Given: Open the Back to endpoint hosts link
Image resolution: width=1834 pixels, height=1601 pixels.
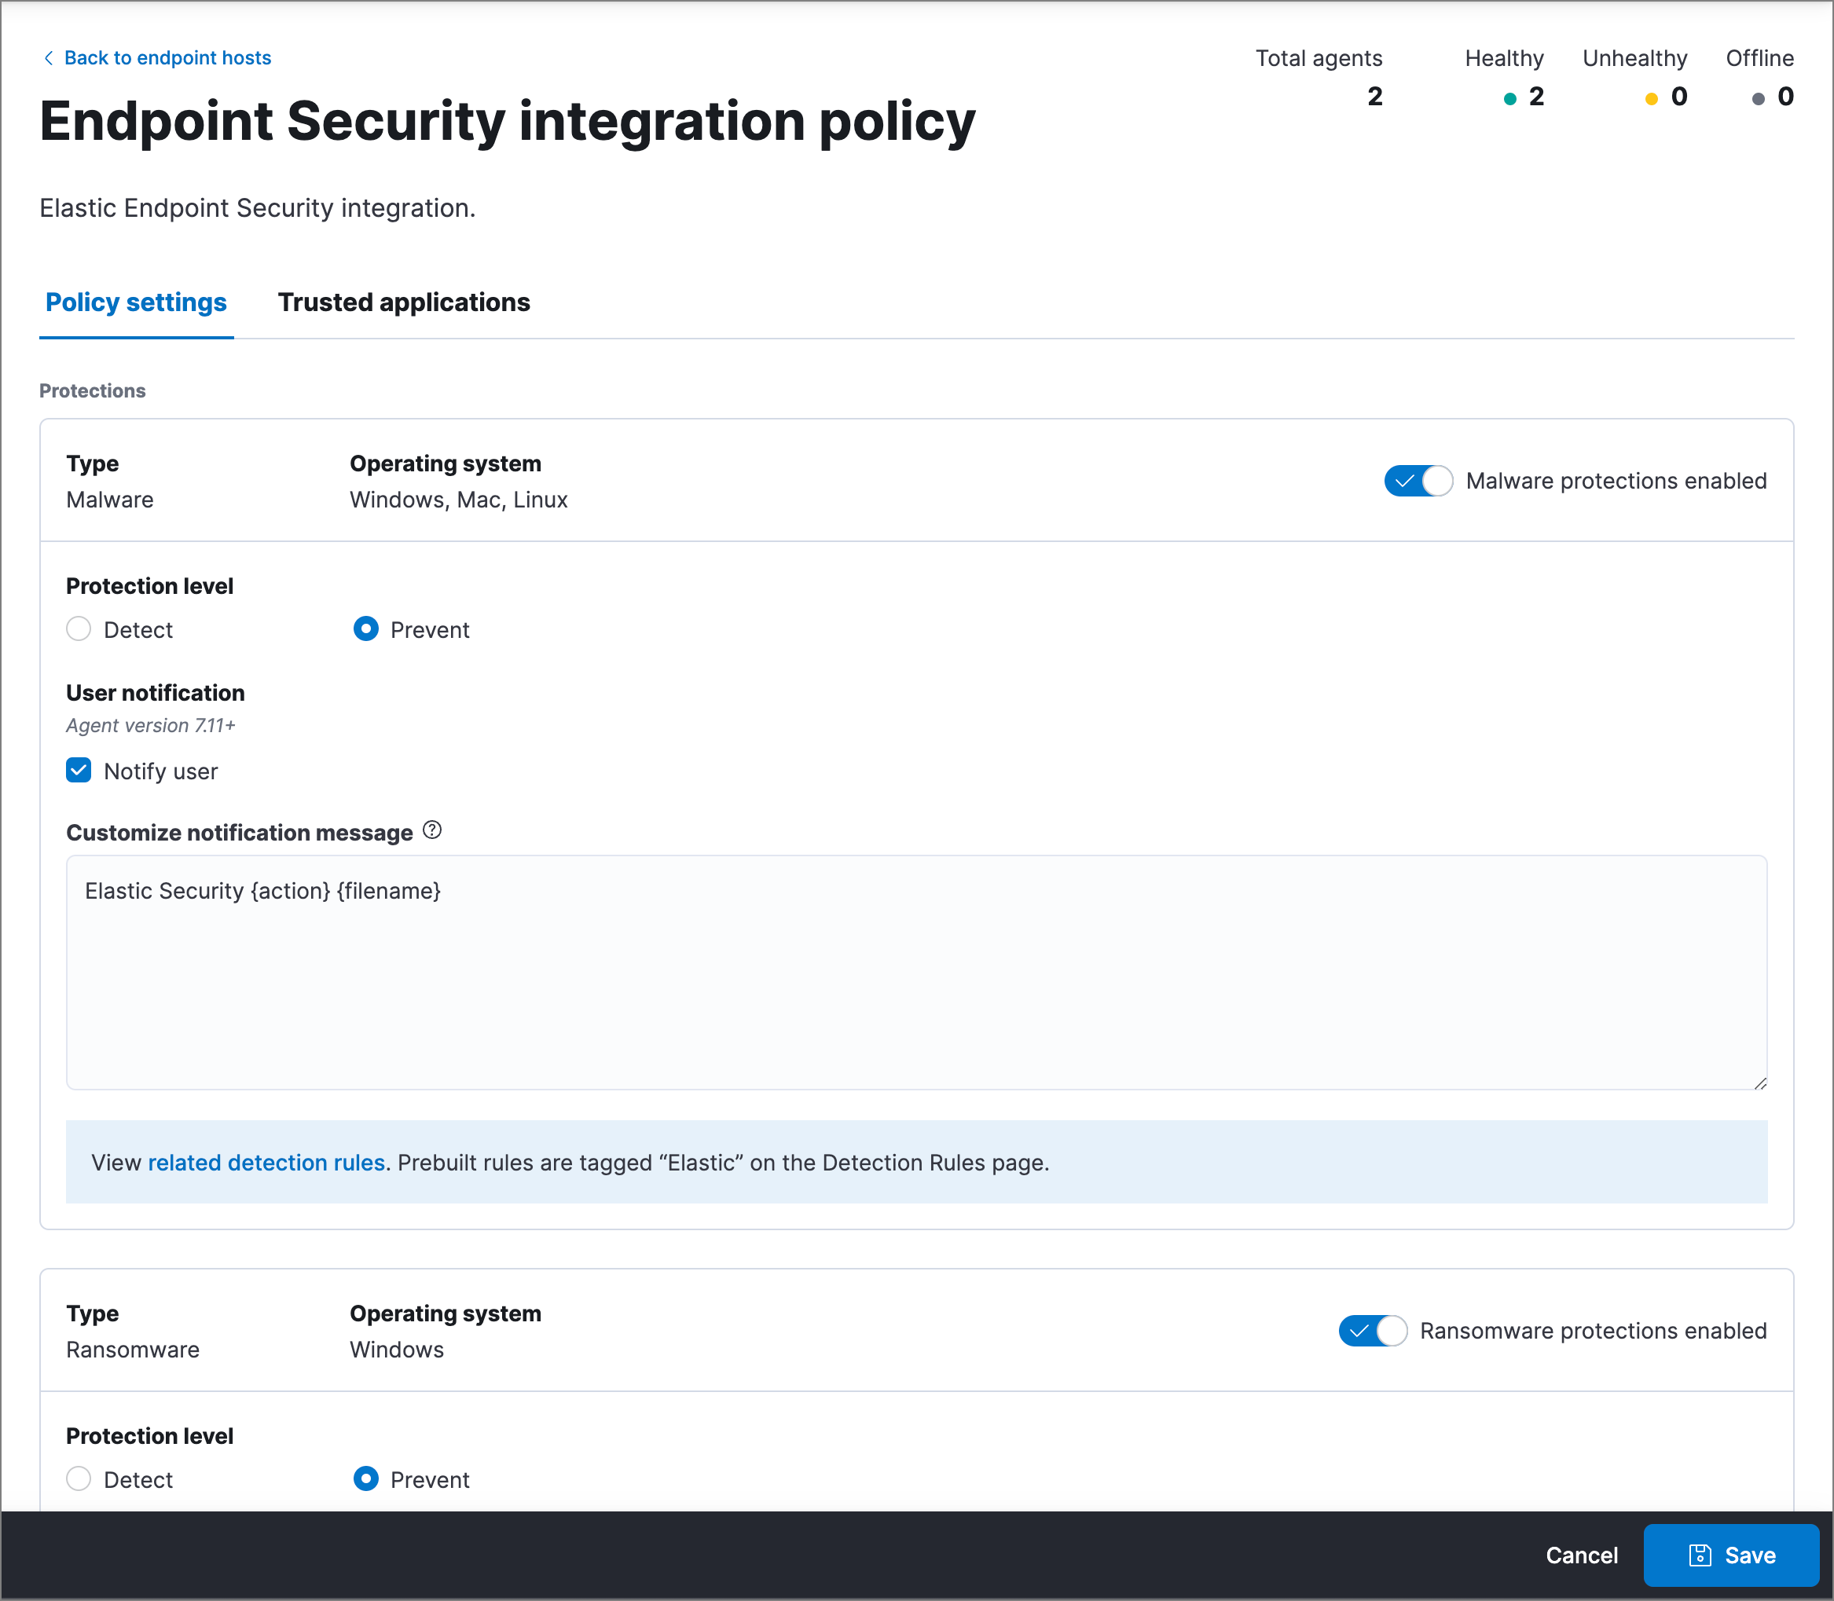Looking at the screenshot, I should click(x=167, y=57).
